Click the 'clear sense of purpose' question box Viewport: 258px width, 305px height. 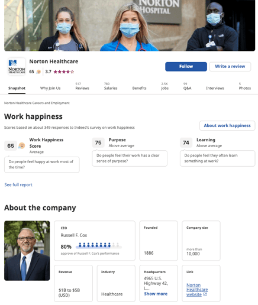[x=130, y=158]
